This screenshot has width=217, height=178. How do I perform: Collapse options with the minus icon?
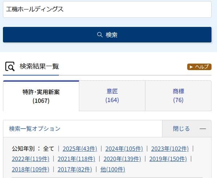(x=203, y=129)
